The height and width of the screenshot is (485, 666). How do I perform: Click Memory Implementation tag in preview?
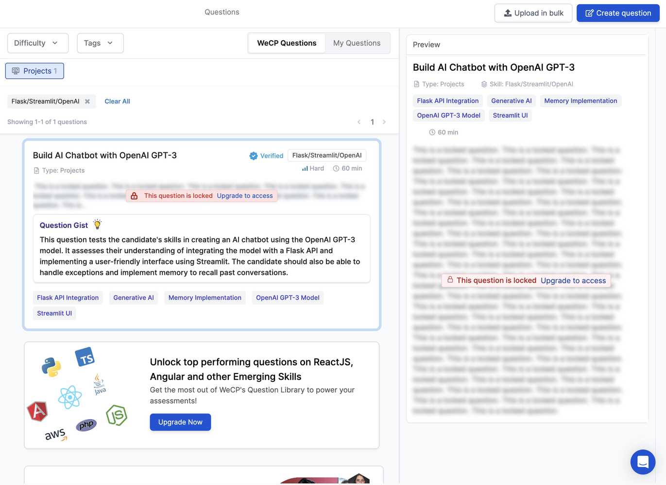coord(581,101)
